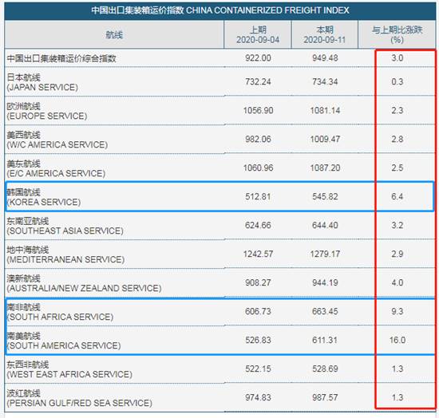The width and height of the screenshot is (439, 418).
Task: Click the Europe Service row label
Action: 47,111
